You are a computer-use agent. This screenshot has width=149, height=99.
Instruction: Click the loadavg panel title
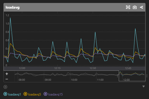tap(13, 7)
